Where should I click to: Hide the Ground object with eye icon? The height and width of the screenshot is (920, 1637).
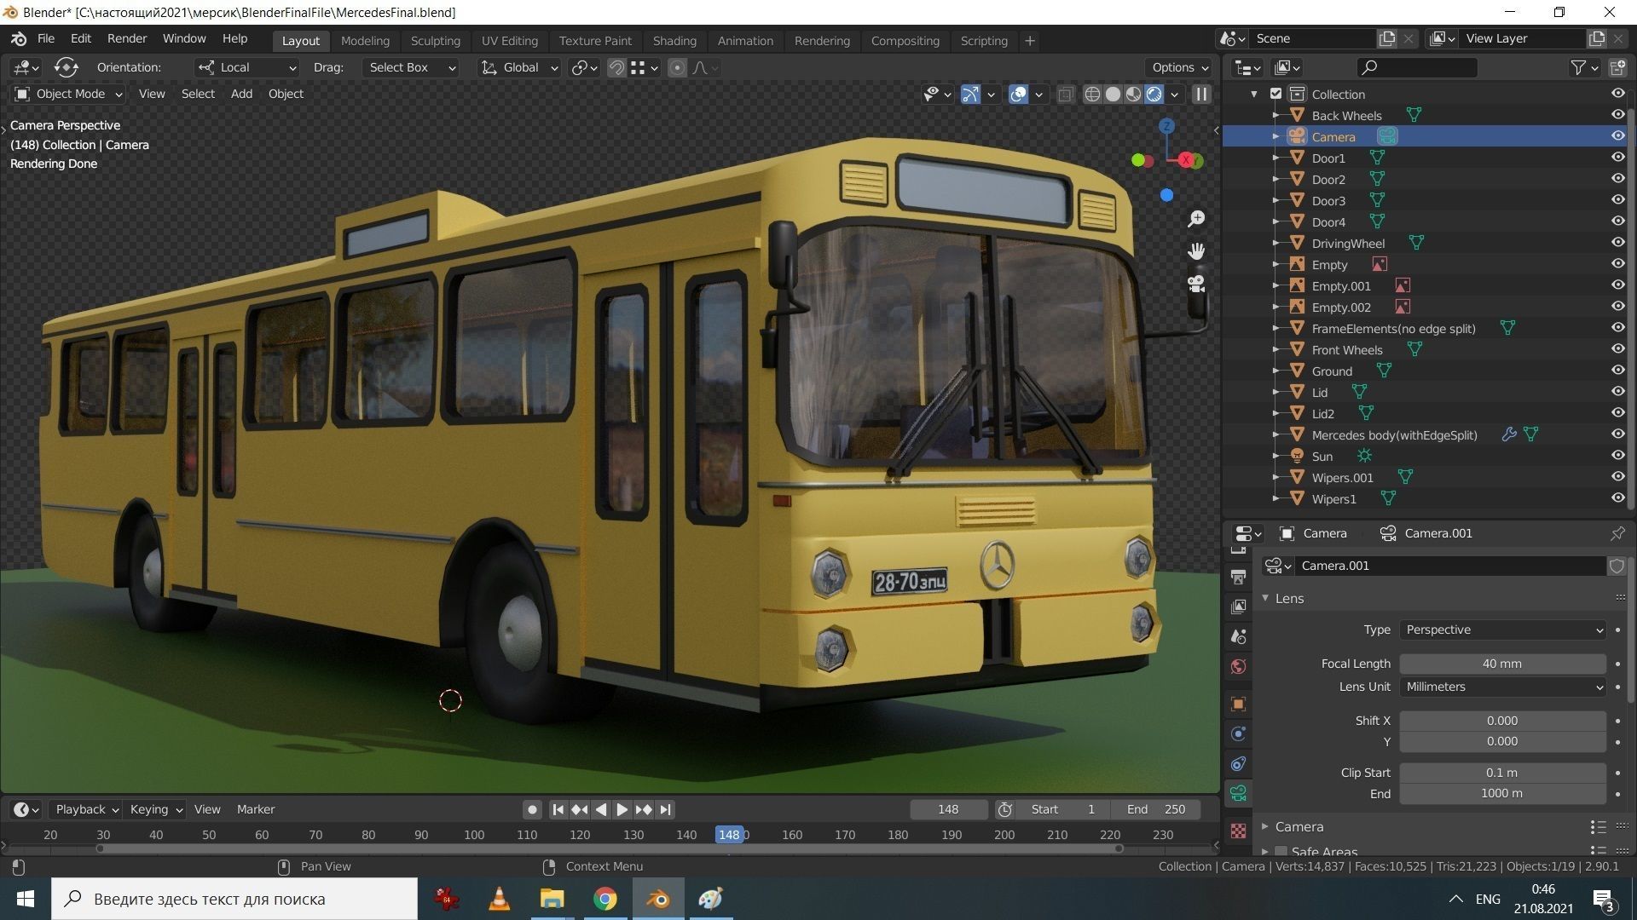click(x=1617, y=371)
